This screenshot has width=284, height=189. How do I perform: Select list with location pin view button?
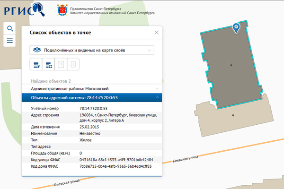click(36, 64)
